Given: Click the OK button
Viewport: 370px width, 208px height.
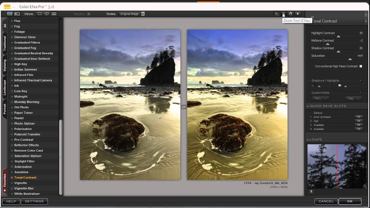Looking at the screenshot, I should (350, 201).
